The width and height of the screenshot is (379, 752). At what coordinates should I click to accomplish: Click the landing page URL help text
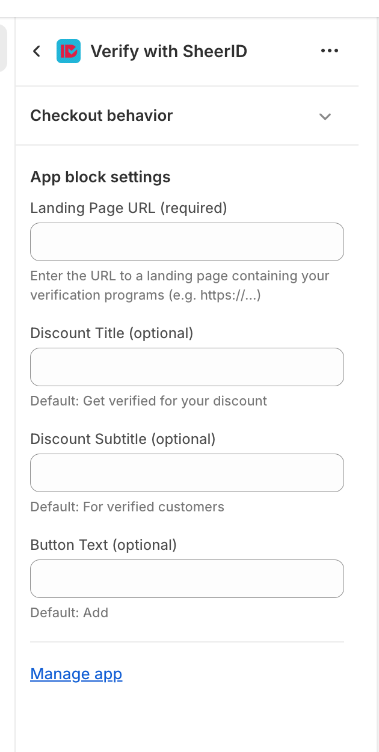pyautogui.click(x=180, y=286)
